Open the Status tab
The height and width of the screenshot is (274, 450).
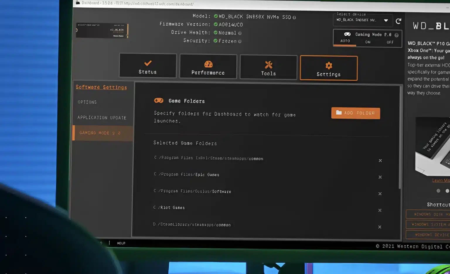point(148,66)
